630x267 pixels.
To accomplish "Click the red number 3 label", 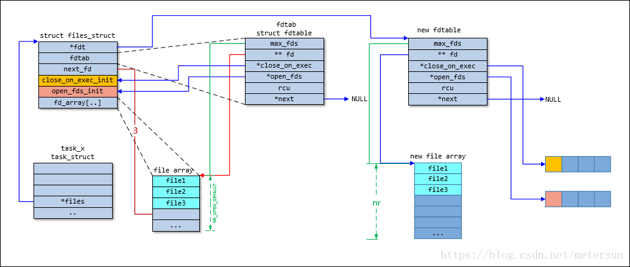I will pos(135,130).
